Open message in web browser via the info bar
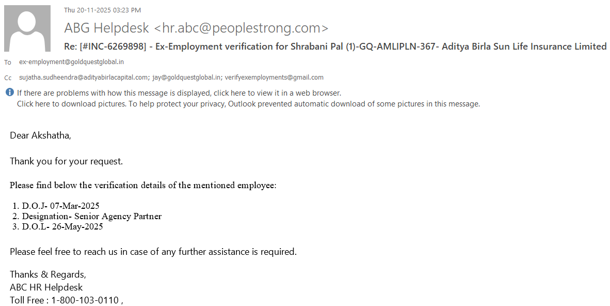 [x=179, y=93]
